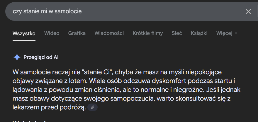Click into the search box containing the query
The image size is (258, 122).
pos(117,11)
